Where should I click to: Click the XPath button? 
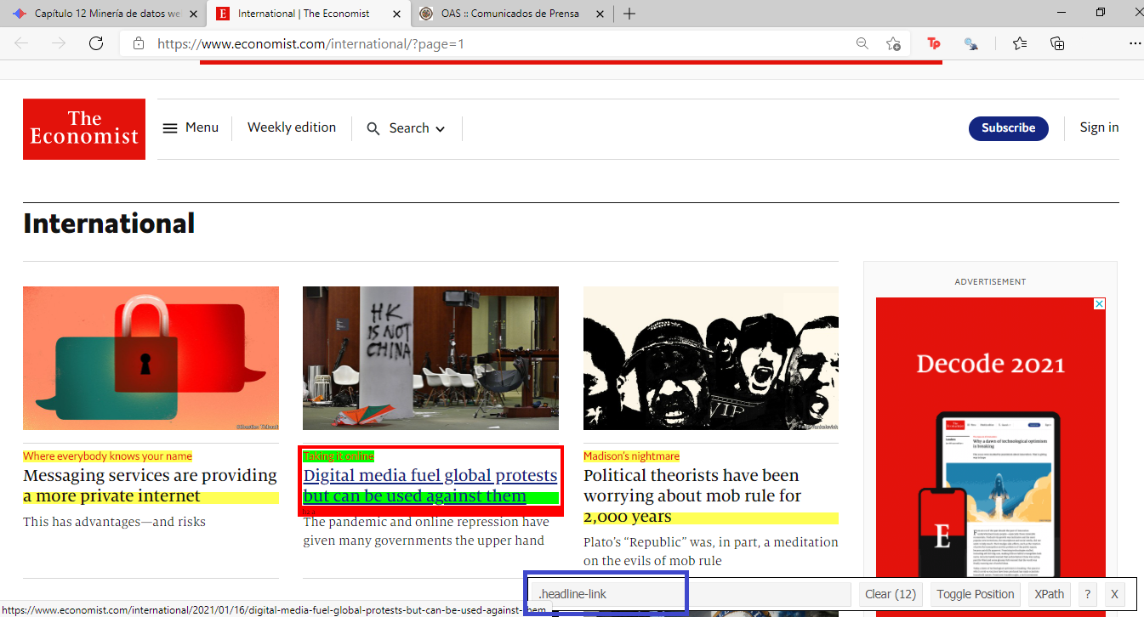(1049, 594)
